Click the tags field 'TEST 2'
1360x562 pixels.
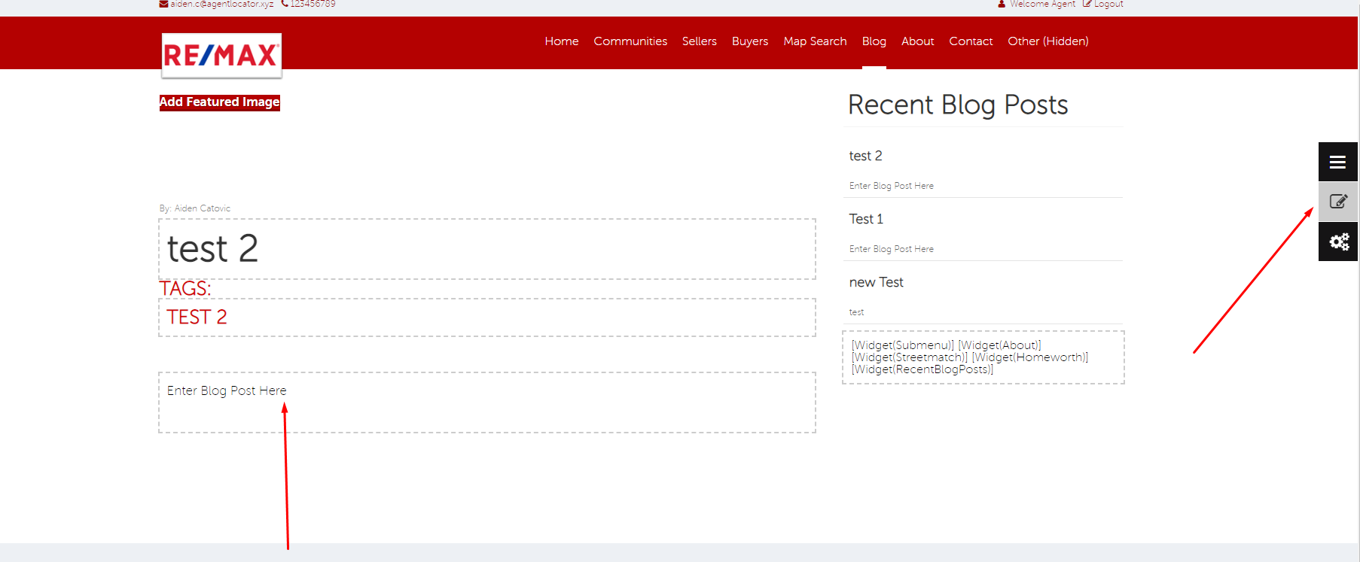point(487,317)
